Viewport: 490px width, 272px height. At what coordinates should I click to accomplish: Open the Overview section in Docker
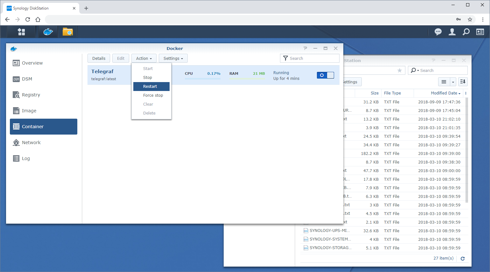(x=44, y=63)
